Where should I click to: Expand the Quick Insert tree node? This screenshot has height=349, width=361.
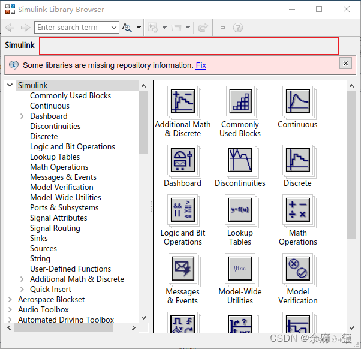pyautogui.click(x=22, y=290)
